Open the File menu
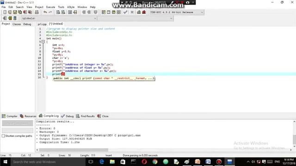Screen dimensions: 296x166 (3, 7)
